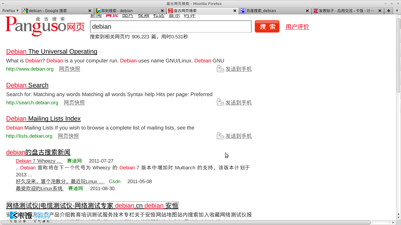Click the http://lists.debian.org green URL
Viewport: 401px width, 225px height.
(29, 136)
